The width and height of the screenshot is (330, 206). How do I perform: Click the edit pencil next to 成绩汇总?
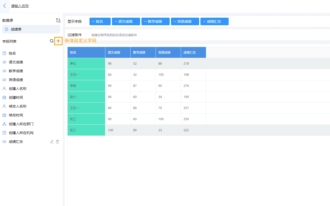52,142
